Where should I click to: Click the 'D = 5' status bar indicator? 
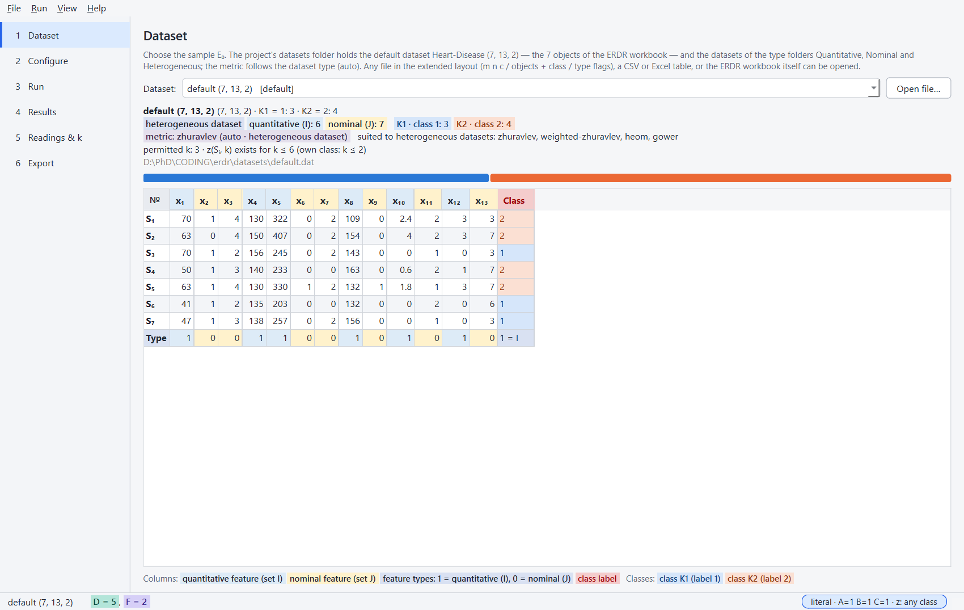click(x=105, y=602)
